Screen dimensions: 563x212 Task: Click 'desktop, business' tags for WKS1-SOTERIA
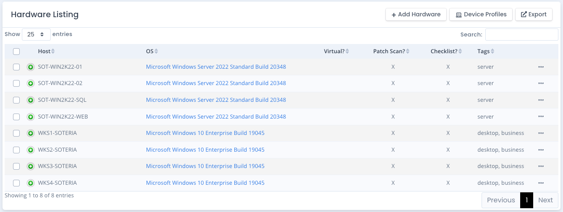point(500,133)
